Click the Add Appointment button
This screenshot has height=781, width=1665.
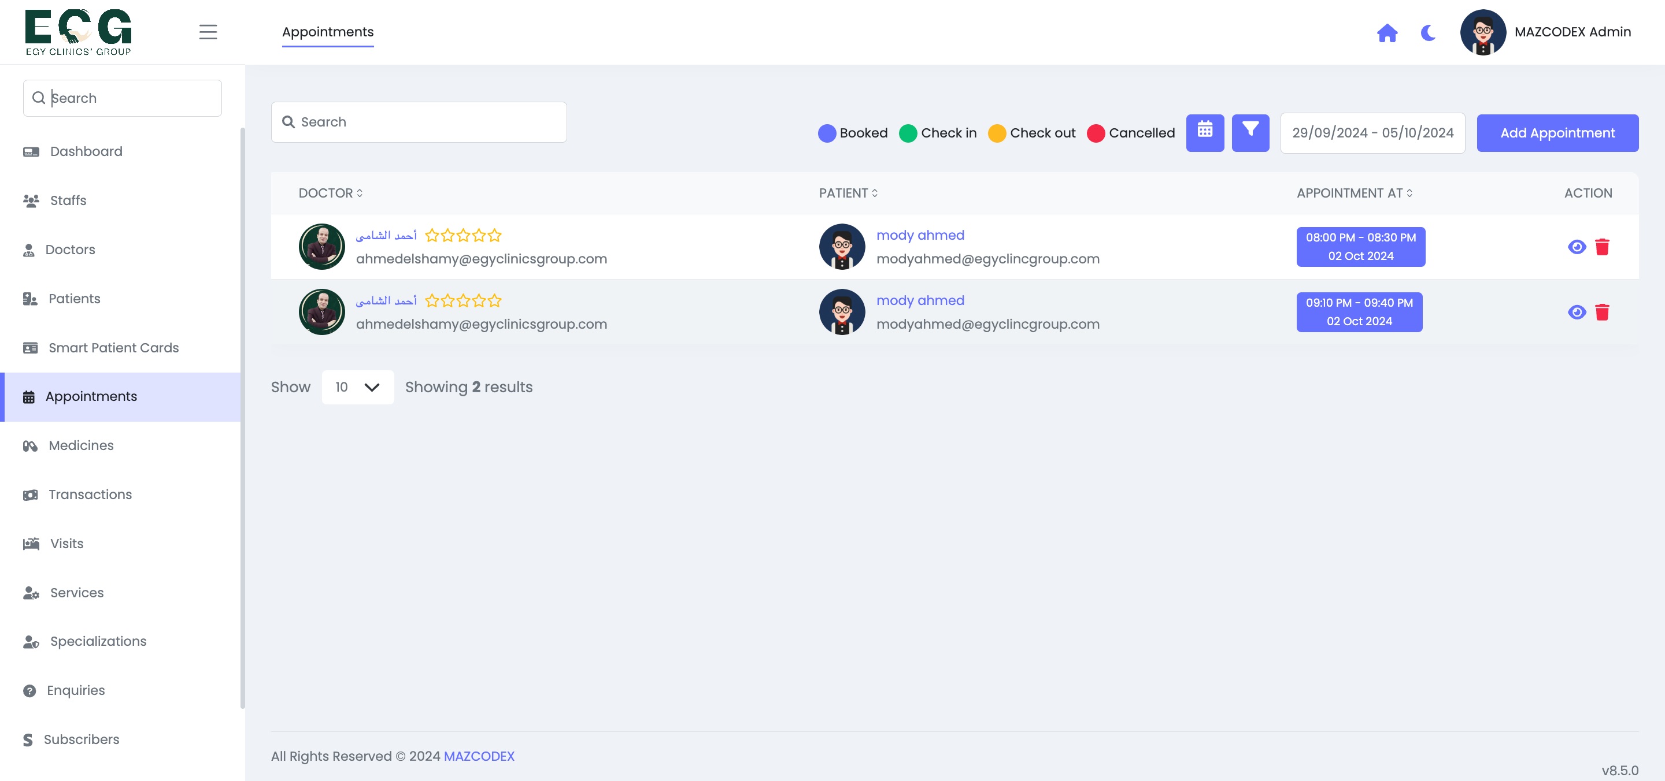tap(1557, 132)
